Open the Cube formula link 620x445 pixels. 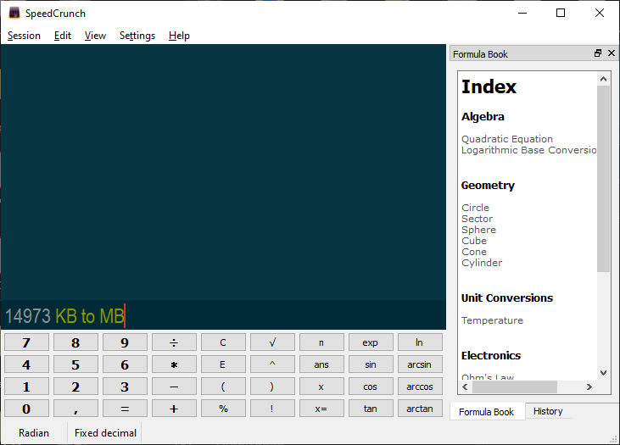(x=474, y=241)
